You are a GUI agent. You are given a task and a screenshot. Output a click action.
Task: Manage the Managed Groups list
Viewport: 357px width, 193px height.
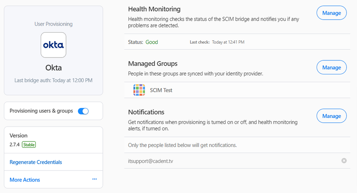pos(331,68)
